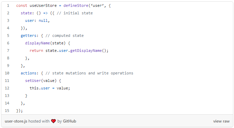
Task: Select line number 15 in the gutter
Action: tap(7, 111)
